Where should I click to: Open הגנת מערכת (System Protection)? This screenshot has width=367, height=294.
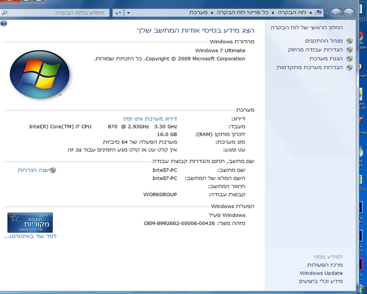326,59
